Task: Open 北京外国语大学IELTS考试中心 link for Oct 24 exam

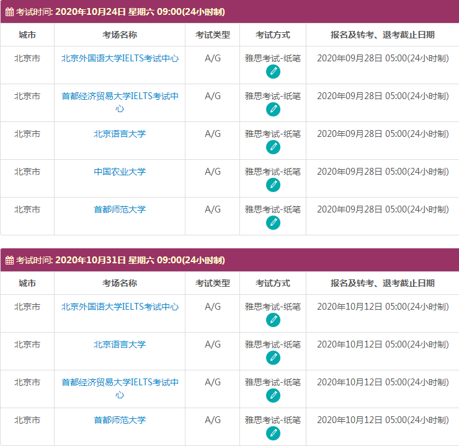Action: coord(120,58)
